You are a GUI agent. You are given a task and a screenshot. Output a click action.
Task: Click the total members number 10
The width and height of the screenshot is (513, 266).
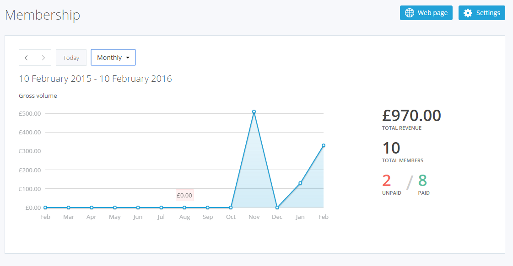(x=391, y=148)
